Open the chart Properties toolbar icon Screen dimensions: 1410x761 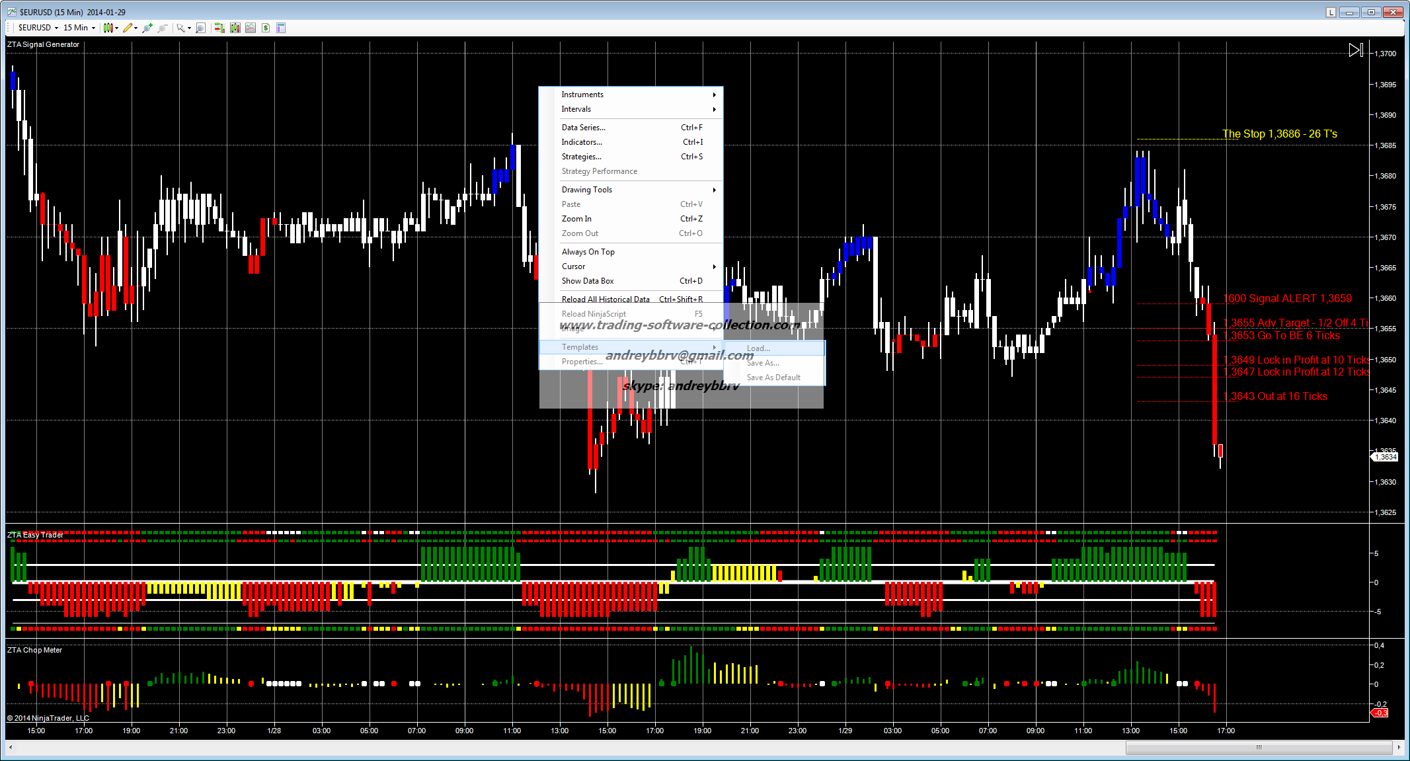[281, 28]
